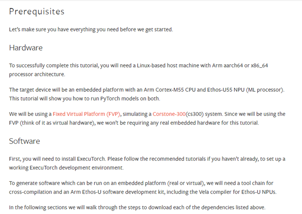The width and height of the screenshot is (302, 214).
Task: Click the Hardware section heading
Action: coord(26,48)
